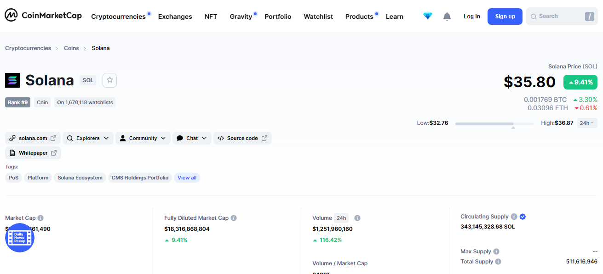Viewport: 603px width, 274px height.
Task: Click the $18,316,868,804 fully diluted value
Action: click(x=187, y=229)
